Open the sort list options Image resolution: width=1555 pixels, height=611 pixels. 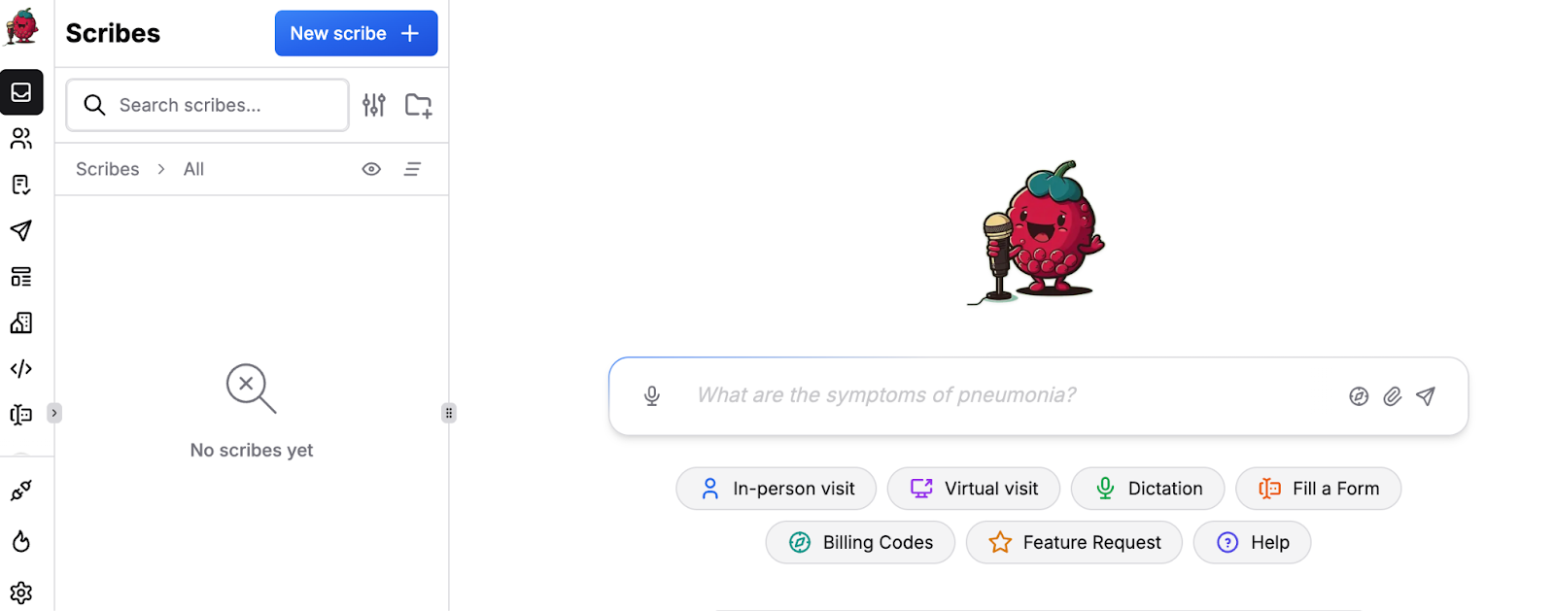coord(412,169)
